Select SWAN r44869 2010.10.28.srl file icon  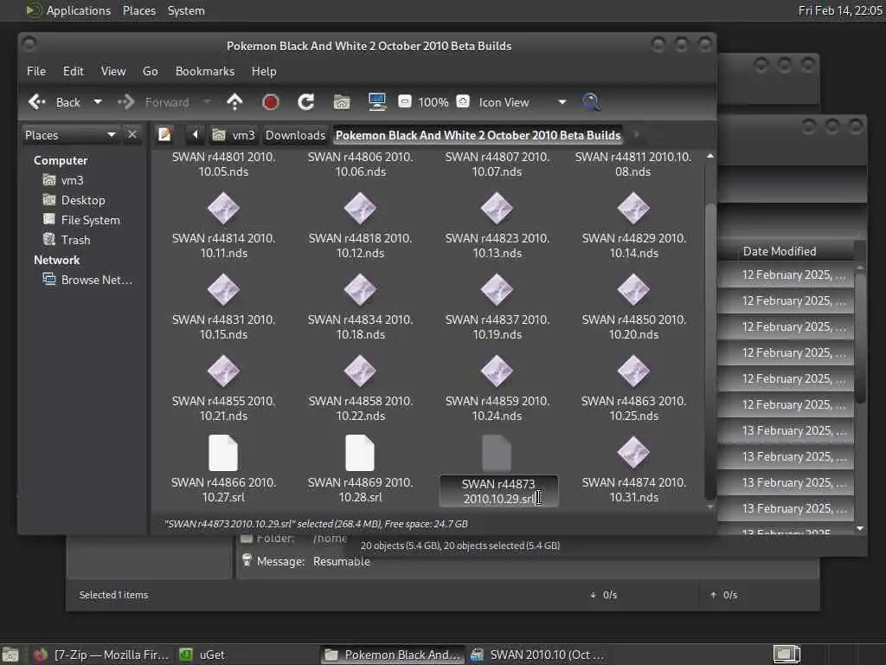tap(361, 453)
